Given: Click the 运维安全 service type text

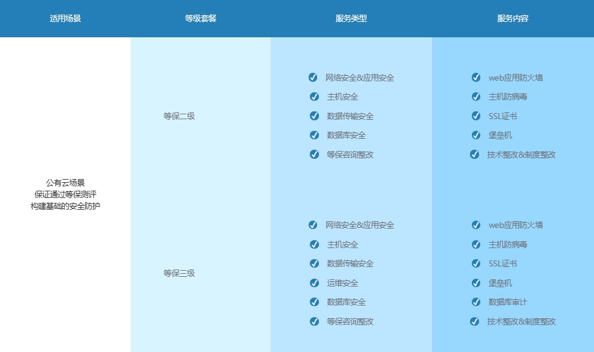Looking at the screenshot, I should pos(343,283).
